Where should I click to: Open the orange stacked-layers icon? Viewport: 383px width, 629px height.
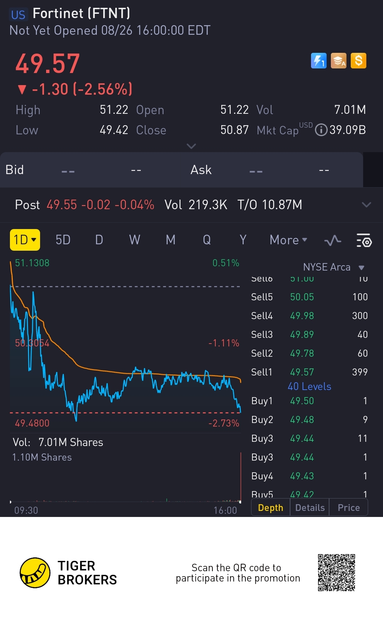[x=338, y=61]
